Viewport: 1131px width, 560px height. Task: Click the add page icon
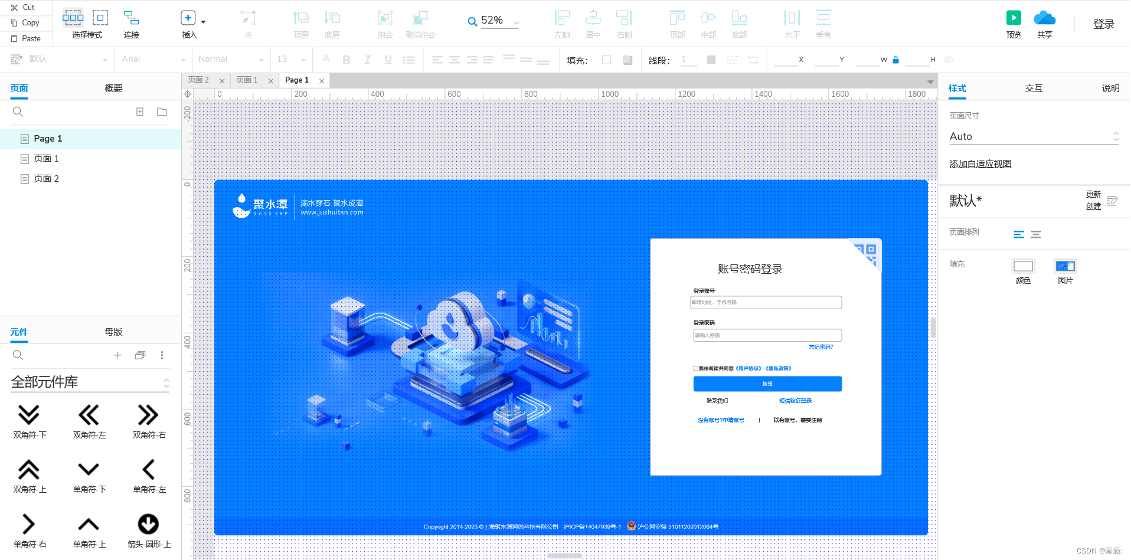pos(140,112)
